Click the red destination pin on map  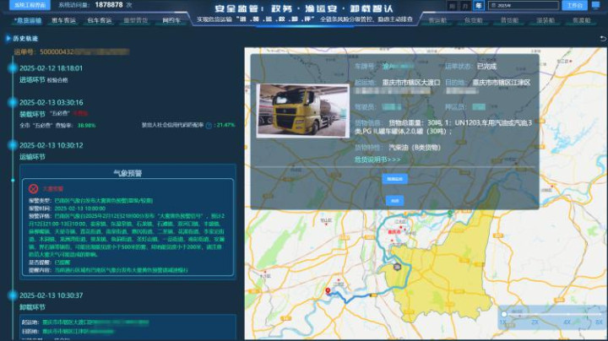tap(328, 291)
